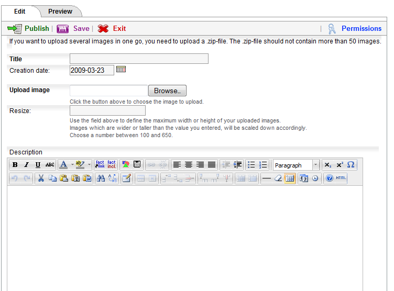Expand the highlight color dropdown arrow
Viewport: 394px width, 291px height.
click(x=89, y=165)
